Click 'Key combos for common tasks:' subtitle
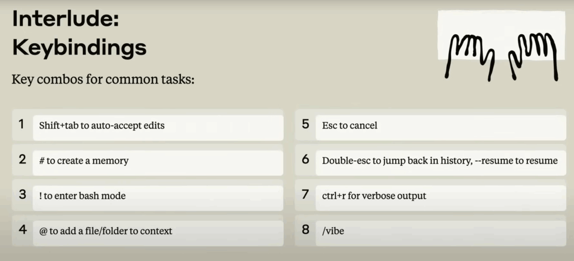 [x=103, y=80]
